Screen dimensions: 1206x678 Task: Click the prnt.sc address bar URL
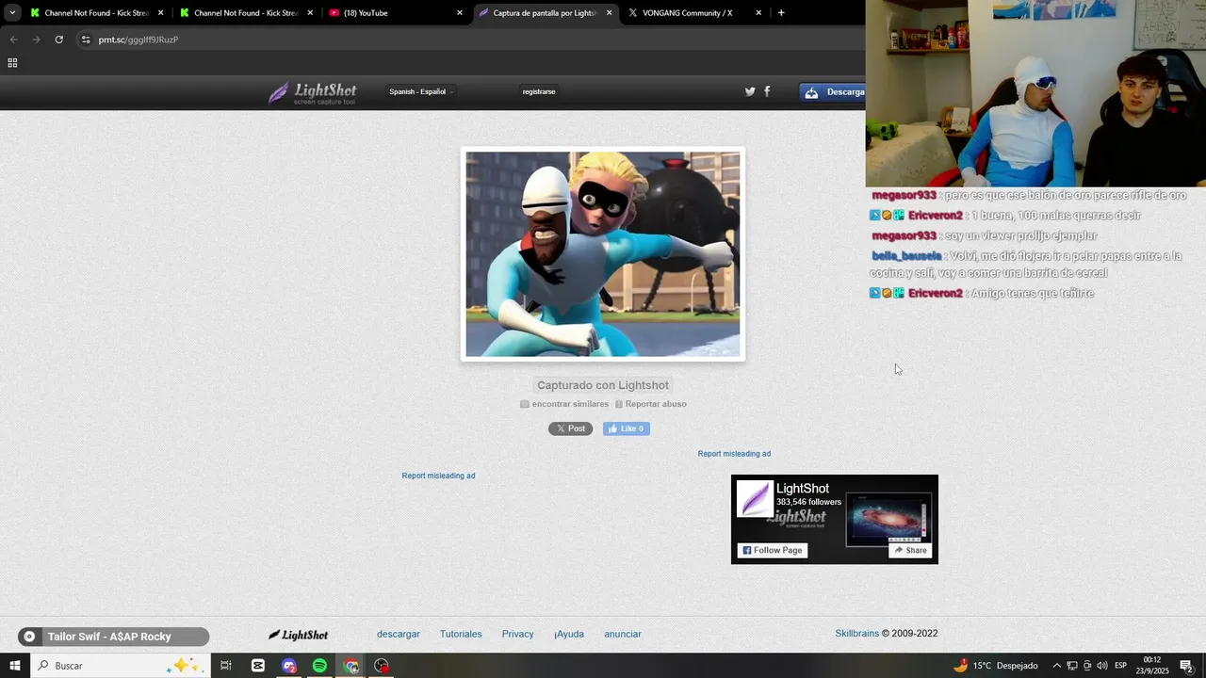[x=139, y=40]
